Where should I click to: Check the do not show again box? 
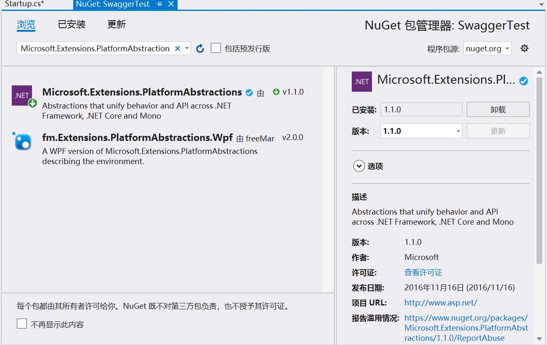point(22,324)
